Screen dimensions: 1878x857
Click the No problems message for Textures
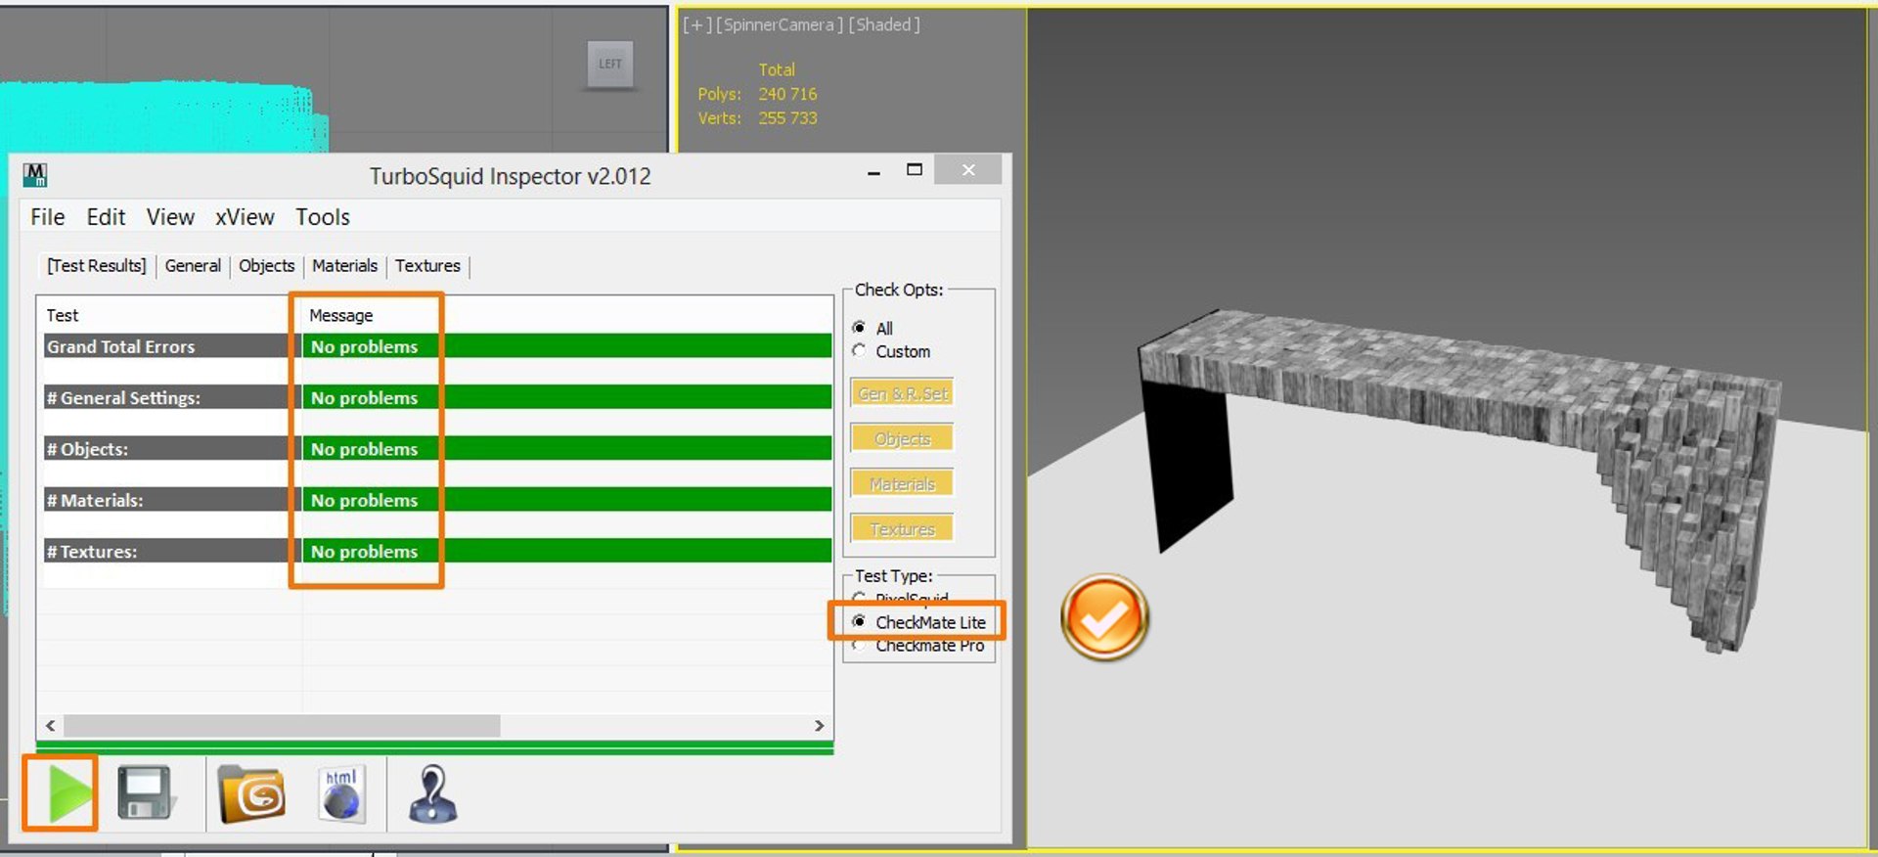pyautogui.click(x=364, y=551)
